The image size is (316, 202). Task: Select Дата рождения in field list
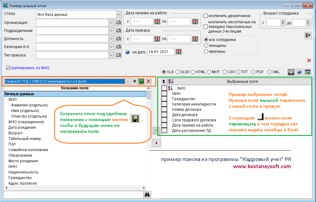point(22,128)
